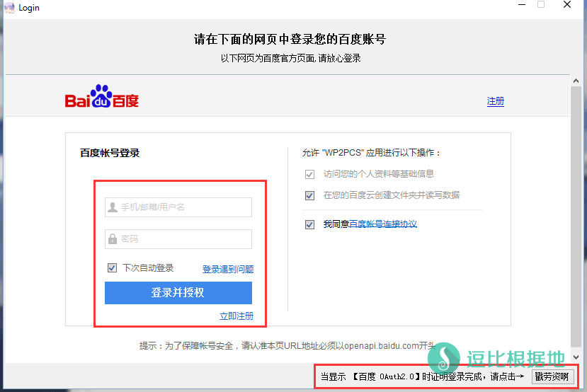Click the 允许 "WP2PCS" 应用进行以下操作 text
587x392 pixels.
pyautogui.click(x=371, y=153)
